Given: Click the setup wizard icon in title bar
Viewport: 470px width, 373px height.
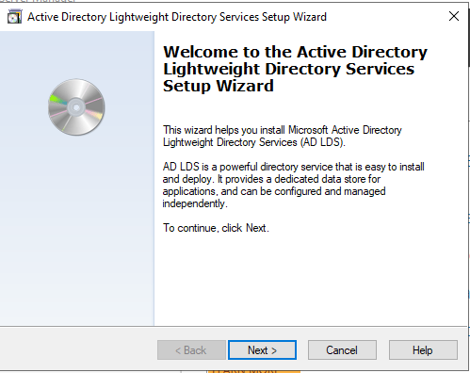Looking at the screenshot, I should tap(14, 17).
